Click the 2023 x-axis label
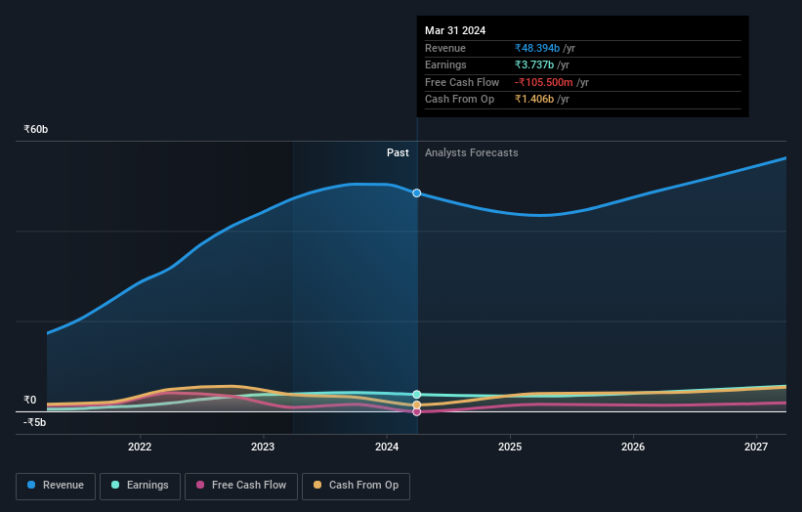The image size is (802, 512). tap(263, 447)
